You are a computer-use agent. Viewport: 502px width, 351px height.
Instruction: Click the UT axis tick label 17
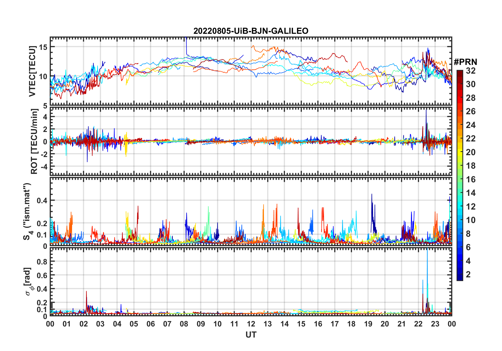pos(335,324)
